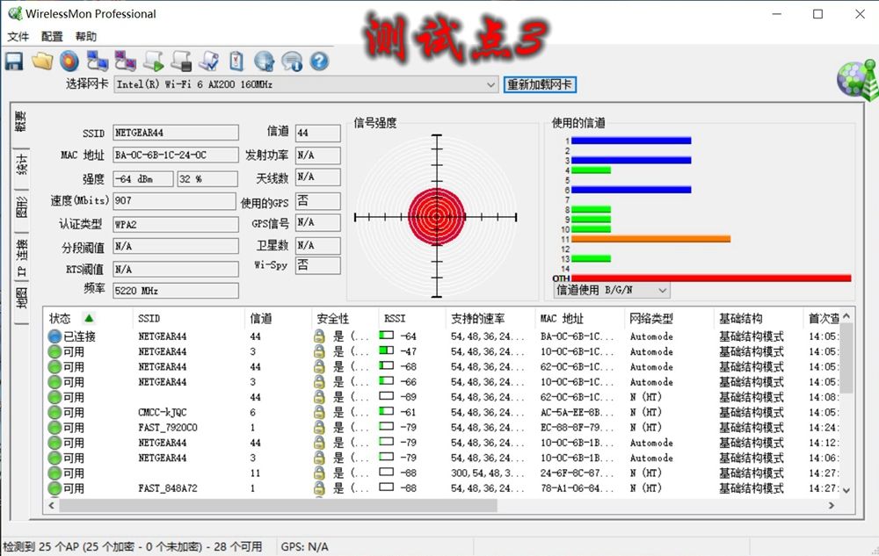Click the list's scroll down arrow
Viewport: 879px width, 556px height.
click(846, 490)
